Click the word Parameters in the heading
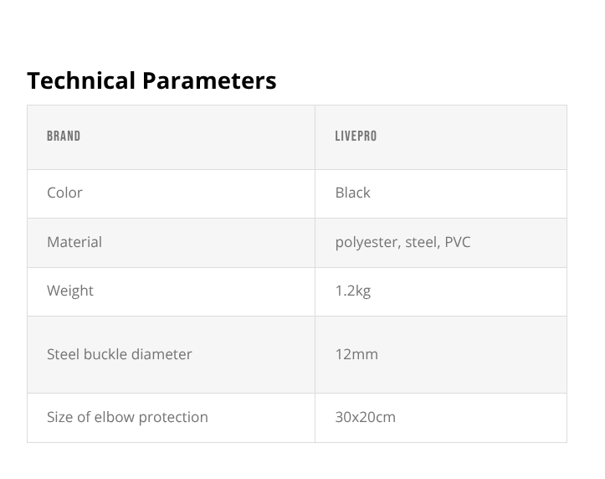 (x=209, y=80)
